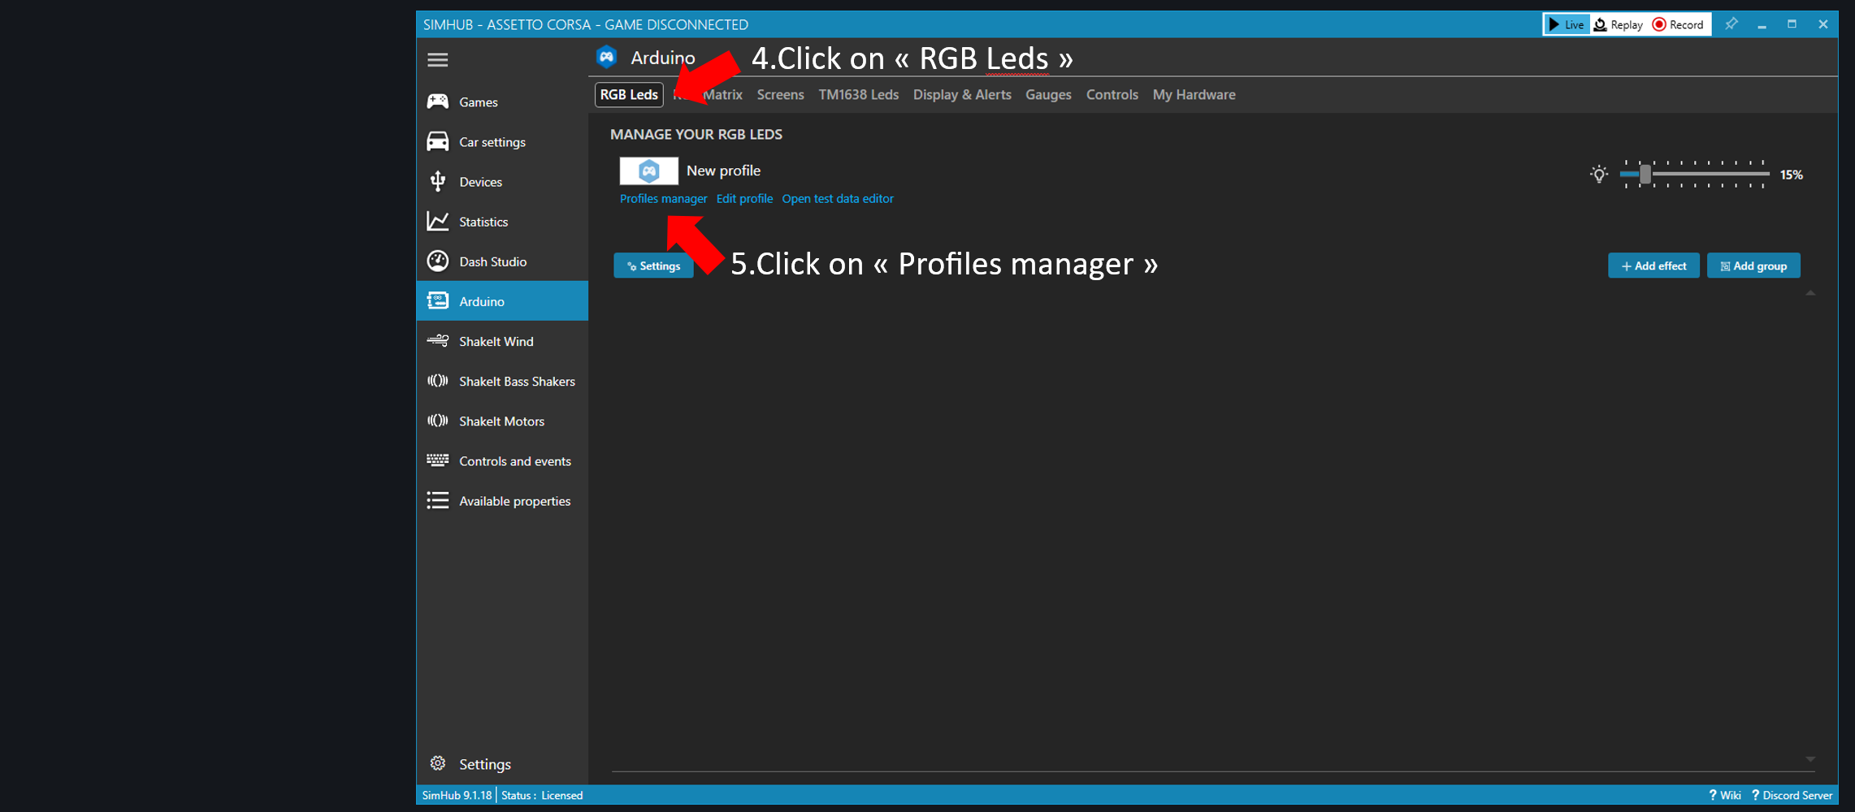Click the Games controller icon
This screenshot has height=812, width=1855.
click(438, 101)
